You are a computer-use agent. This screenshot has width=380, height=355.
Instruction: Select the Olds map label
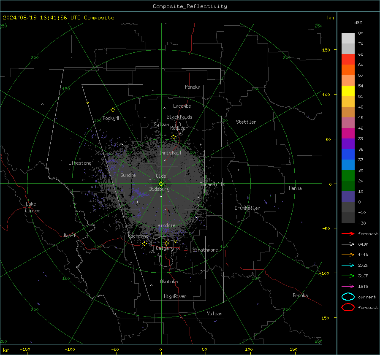pos(161,176)
